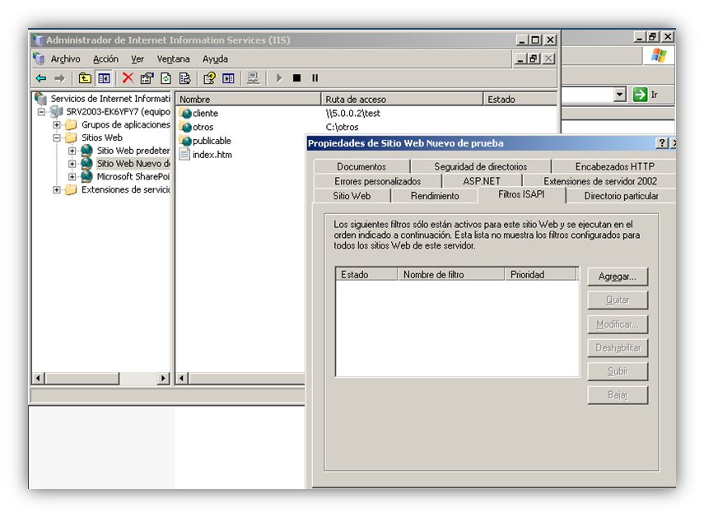Expand the Grupos de aplicaciones node
The image size is (704, 517).
(x=57, y=125)
